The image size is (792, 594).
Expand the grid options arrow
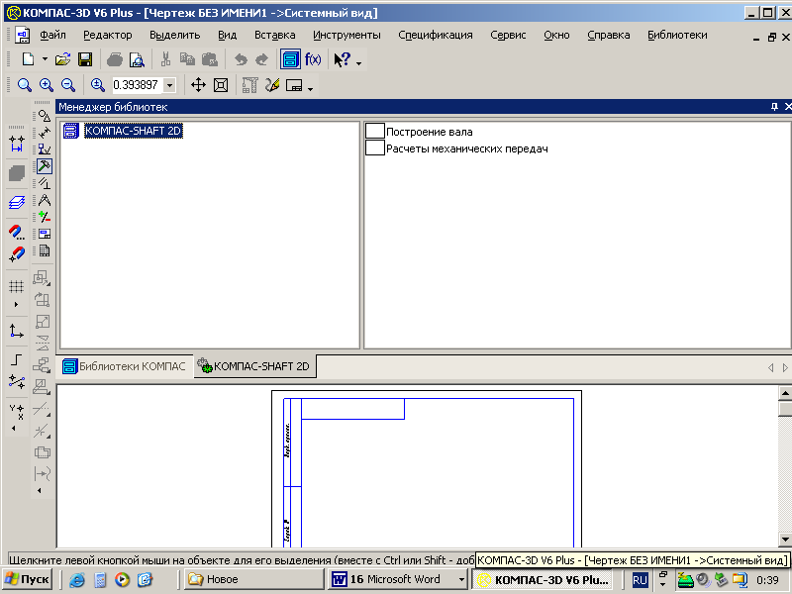(16, 305)
